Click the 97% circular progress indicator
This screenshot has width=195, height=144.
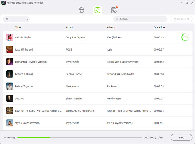pos(185,37)
